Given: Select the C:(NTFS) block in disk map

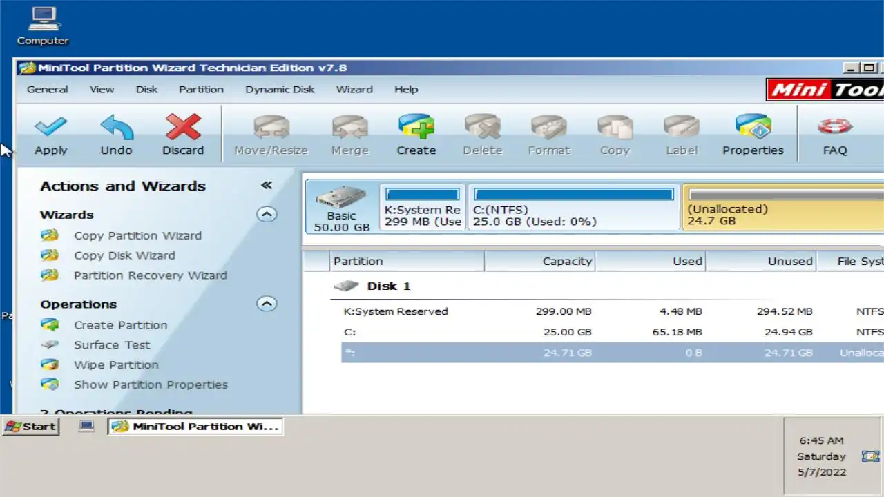Looking at the screenshot, I should click(x=574, y=206).
